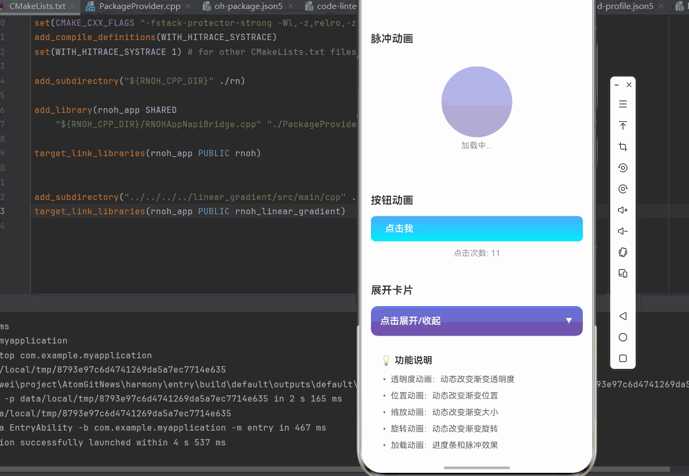Image resolution: width=689 pixels, height=476 pixels.
Task: Click the pin-to-top arrow icon in emulator toolbar
Action: 623,126
